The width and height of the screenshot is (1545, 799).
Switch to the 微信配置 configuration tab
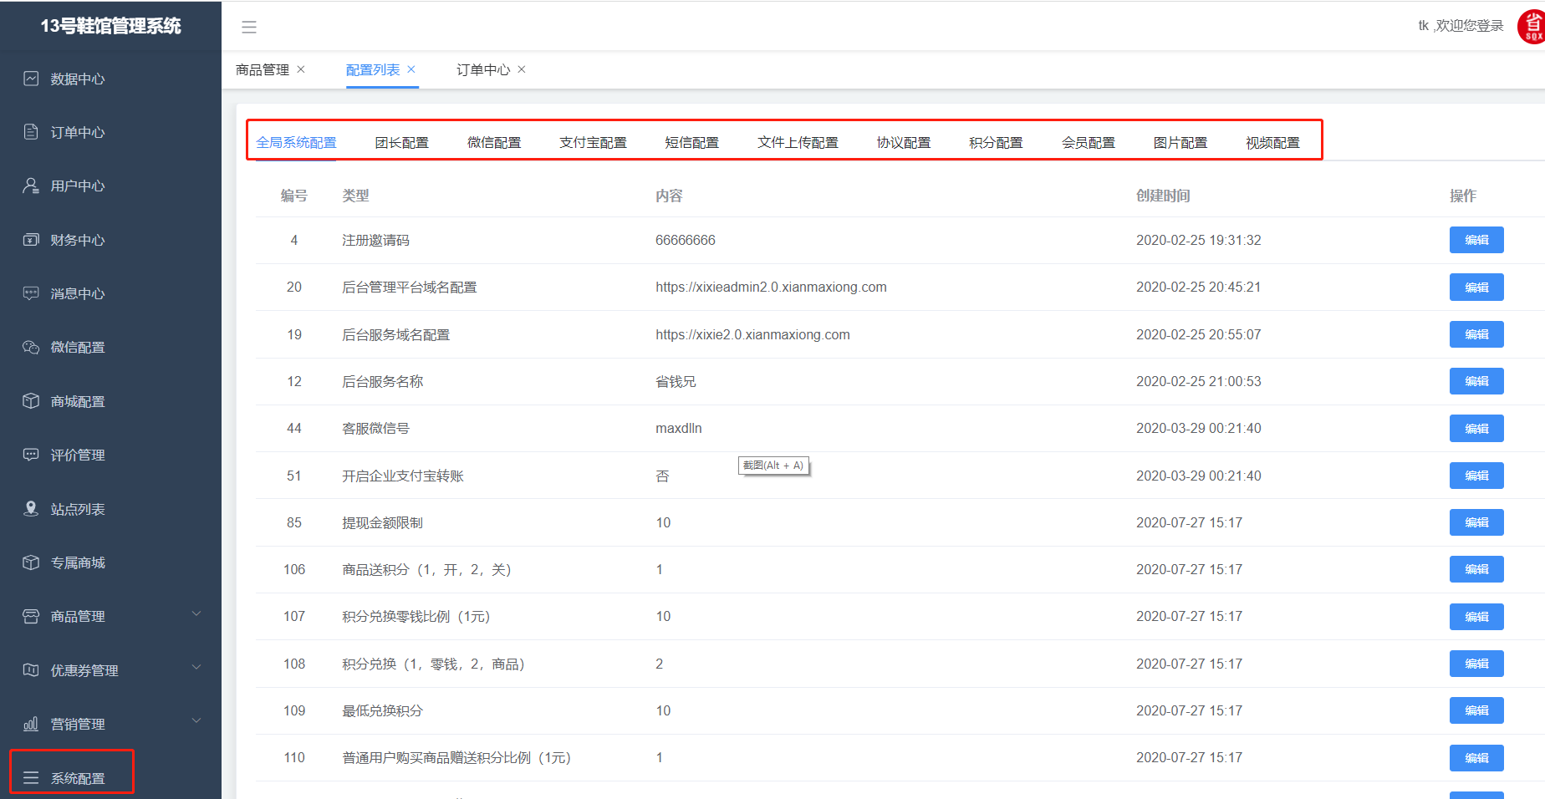click(494, 143)
